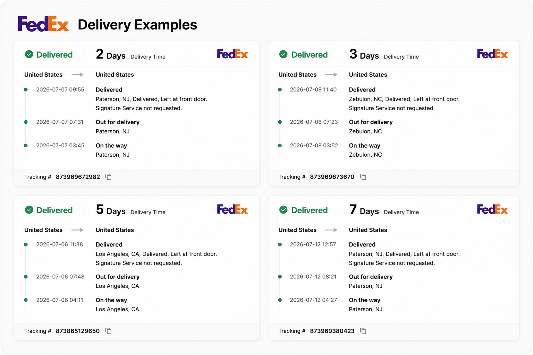The height and width of the screenshot is (355, 533).
Task: Click the FedEx logo on the 2 Days card
Action: [232, 54]
